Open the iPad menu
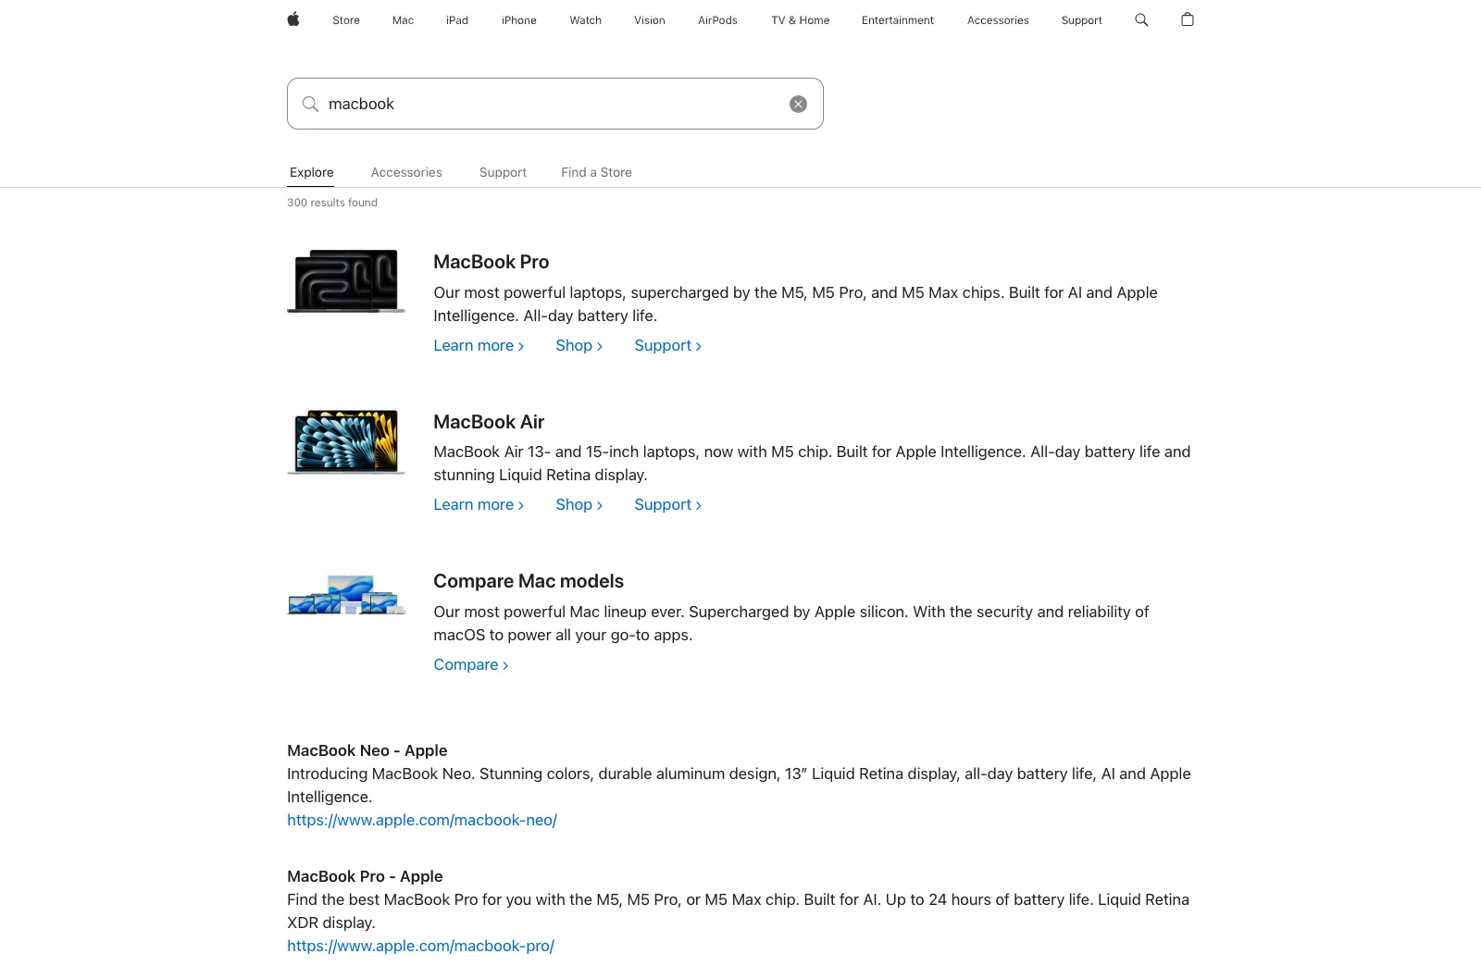The width and height of the screenshot is (1481, 978). coord(457,20)
